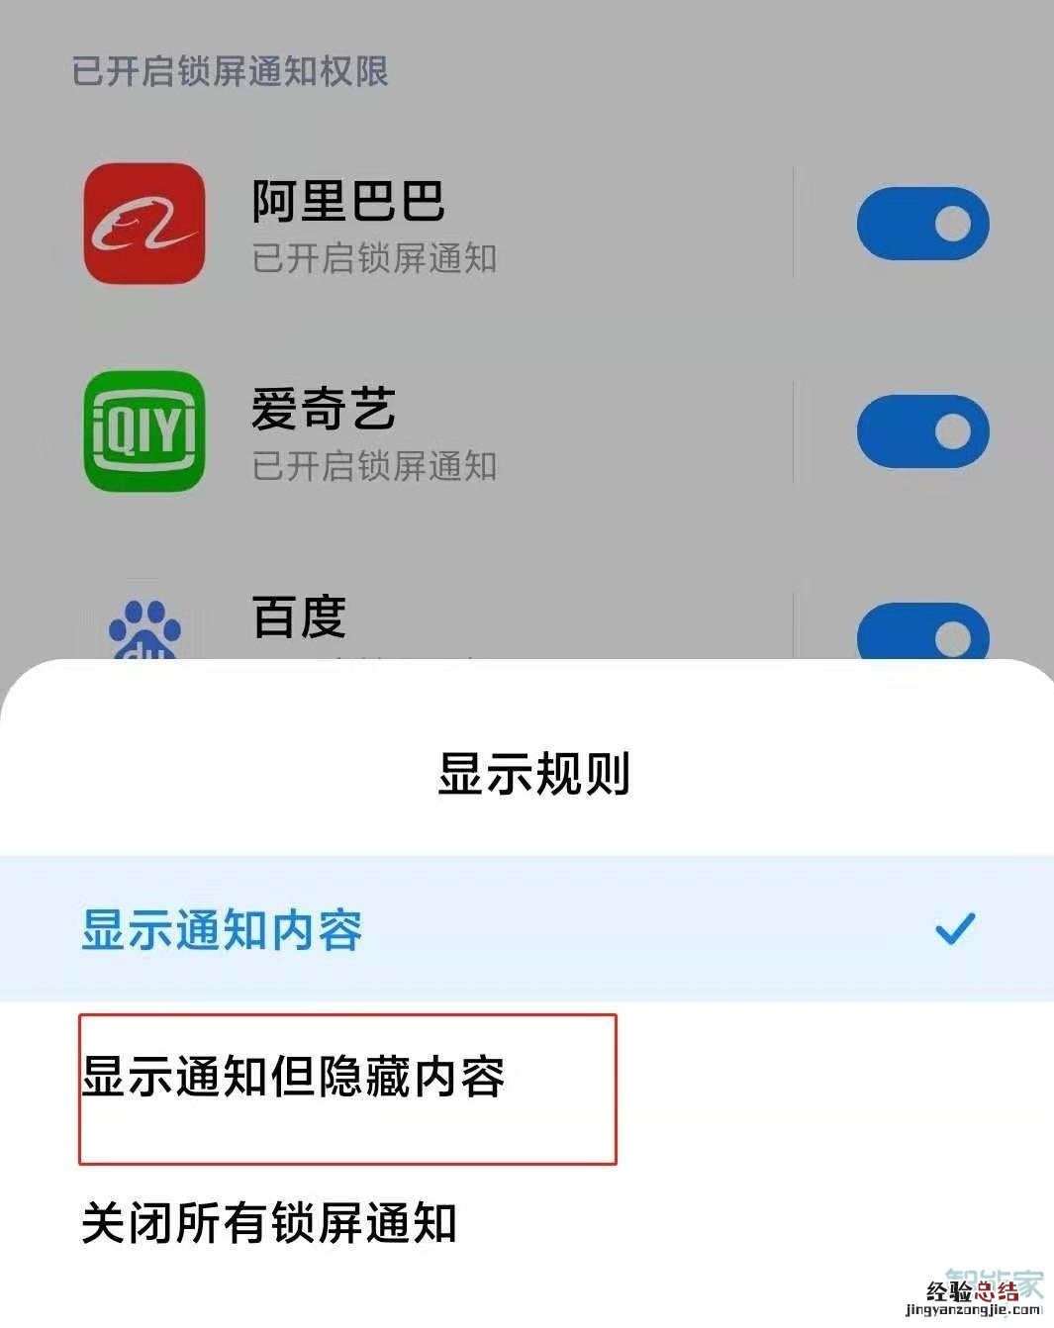The image size is (1054, 1328).
Task: Select 显示通知内容 option
Action: click(x=527, y=928)
